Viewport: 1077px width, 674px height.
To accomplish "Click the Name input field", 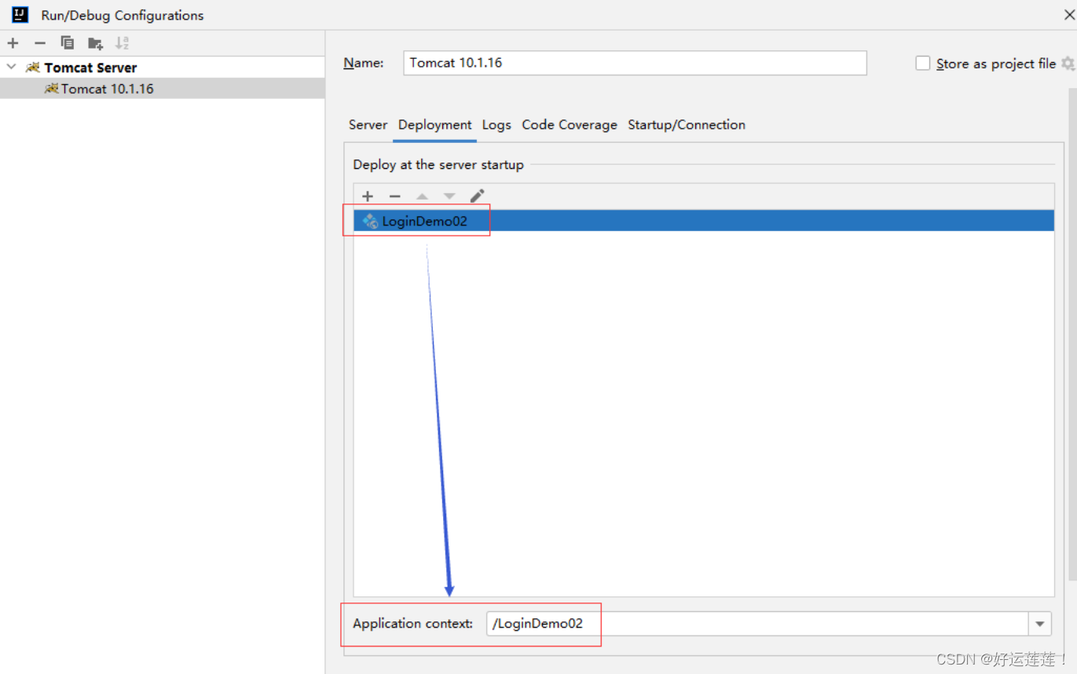I will [635, 63].
